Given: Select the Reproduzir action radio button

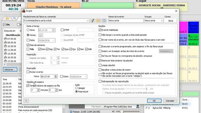Looking at the screenshot, I should coord(76,91).
